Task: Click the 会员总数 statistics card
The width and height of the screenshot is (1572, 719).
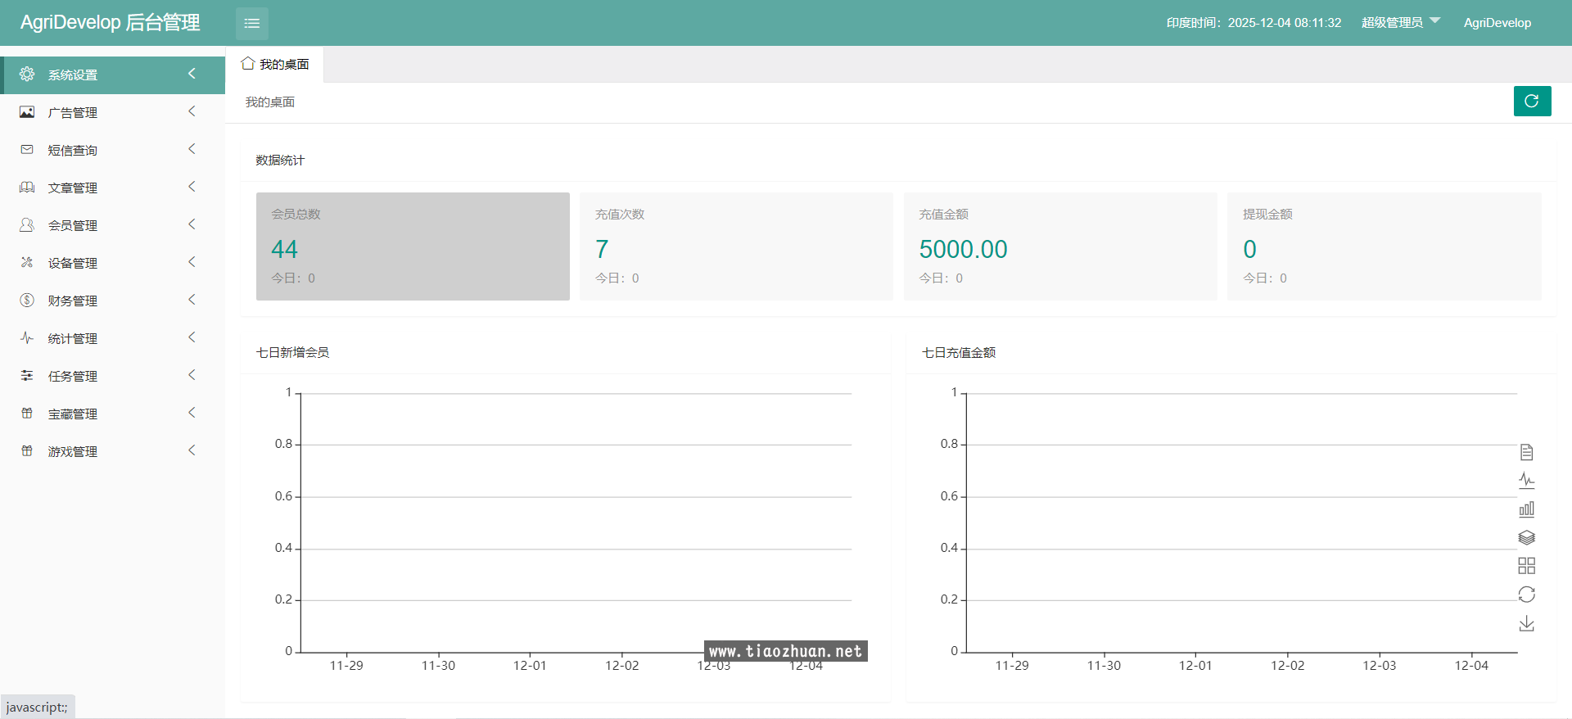Action: (413, 246)
